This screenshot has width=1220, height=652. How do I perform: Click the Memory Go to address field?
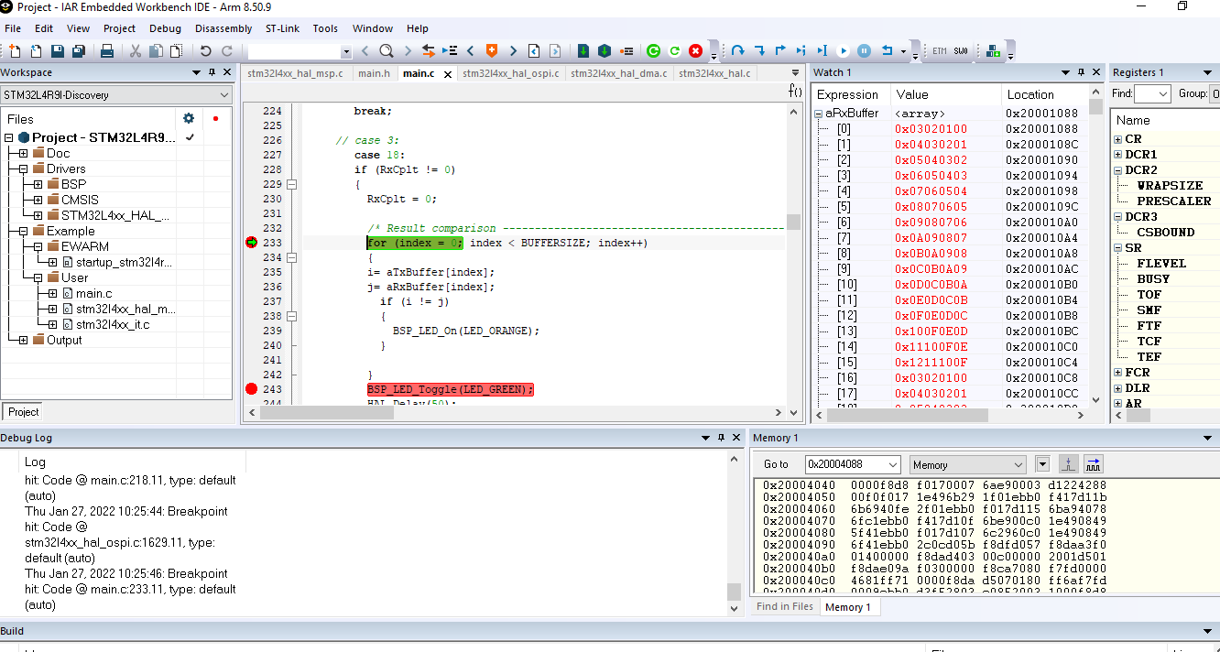point(844,464)
